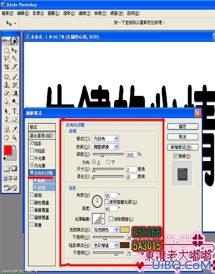Uncheck the 紋理 texture checkbox
Screen dimensions: 215x274
[35, 187]
